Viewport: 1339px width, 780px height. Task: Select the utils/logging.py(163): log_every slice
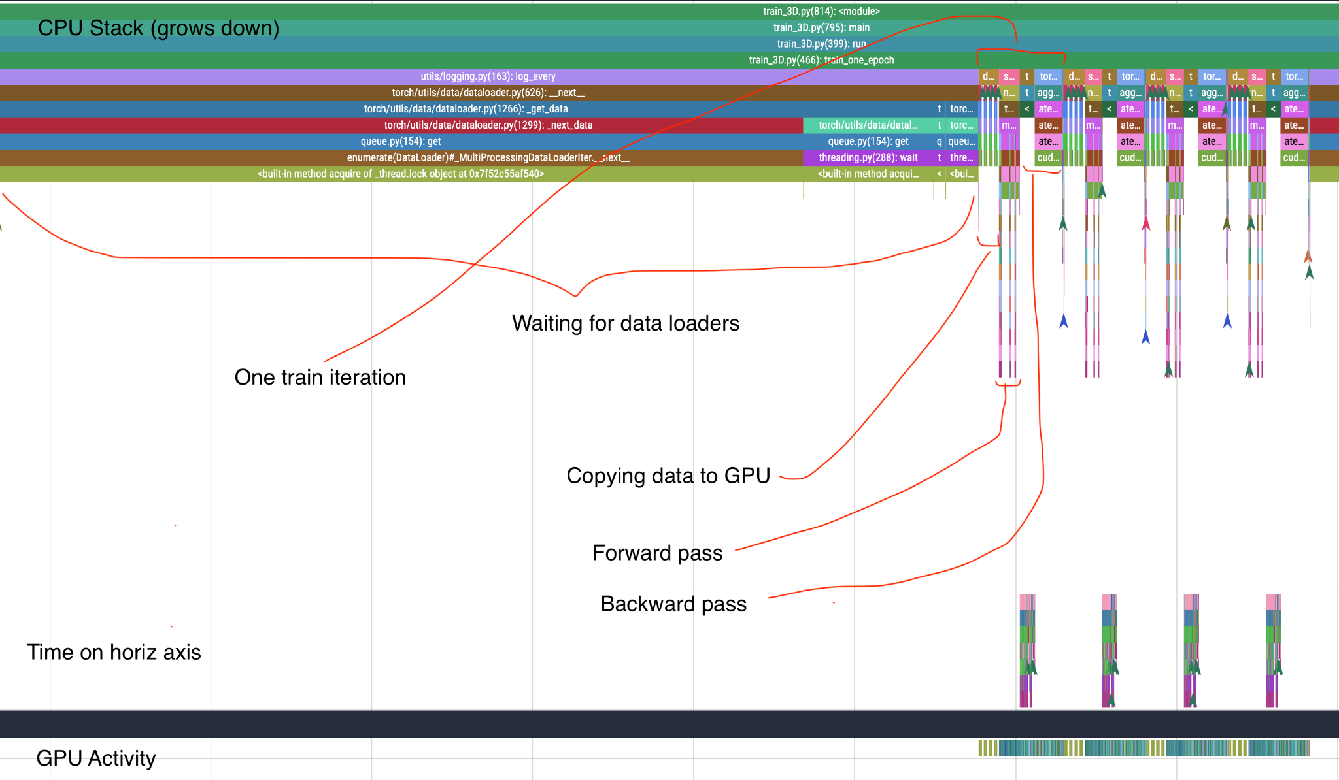pos(488,76)
